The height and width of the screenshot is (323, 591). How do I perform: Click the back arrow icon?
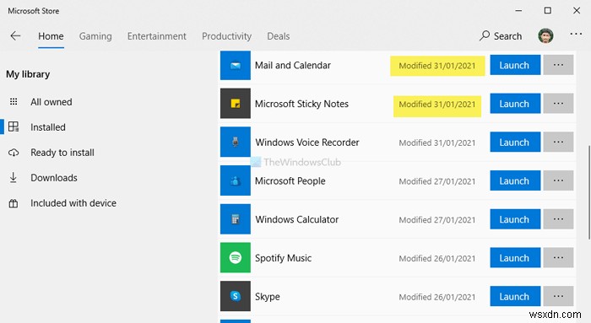point(15,36)
